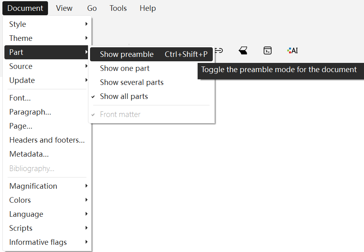Open the View menu

coord(64,8)
